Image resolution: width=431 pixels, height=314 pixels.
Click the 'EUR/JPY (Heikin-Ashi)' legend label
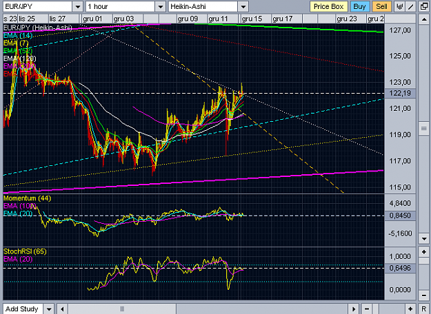point(38,28)
